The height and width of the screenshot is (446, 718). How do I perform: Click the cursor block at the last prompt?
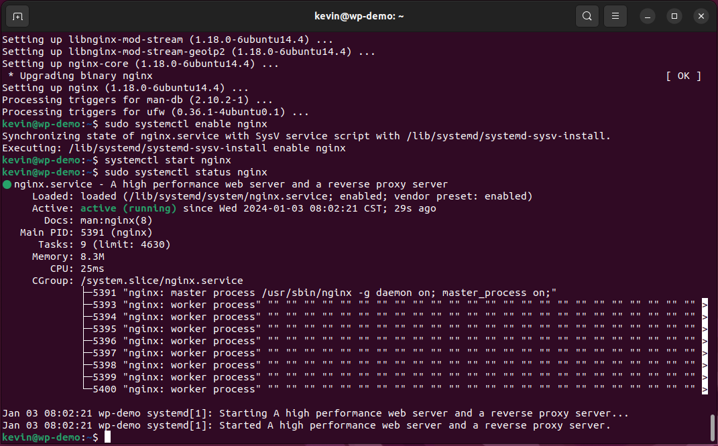(x=108, y=437)
